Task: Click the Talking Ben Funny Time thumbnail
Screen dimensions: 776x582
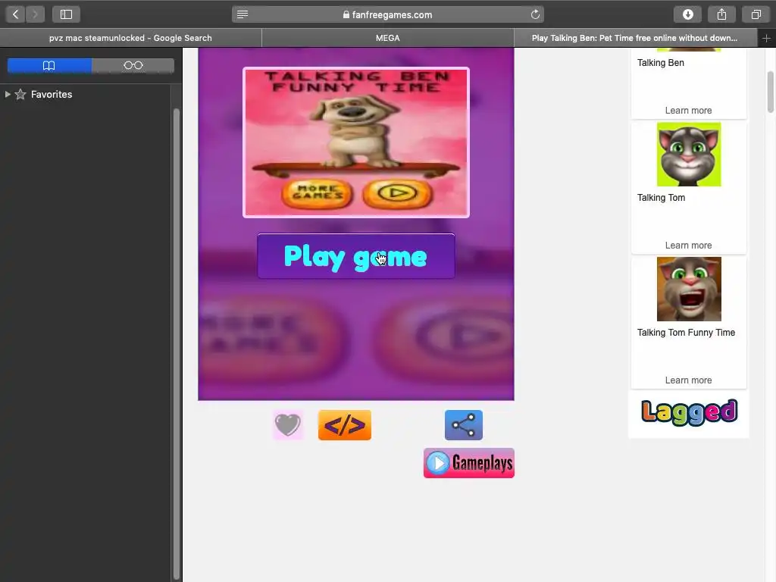Action: (356, 142)
